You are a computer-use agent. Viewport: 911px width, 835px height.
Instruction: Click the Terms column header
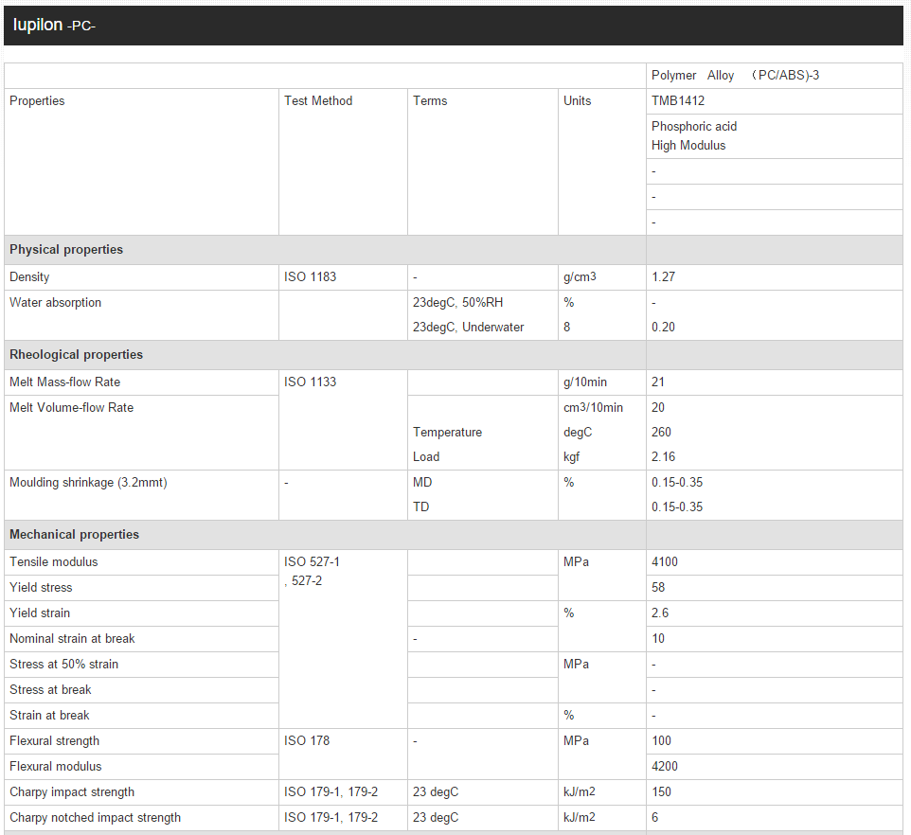430,101
